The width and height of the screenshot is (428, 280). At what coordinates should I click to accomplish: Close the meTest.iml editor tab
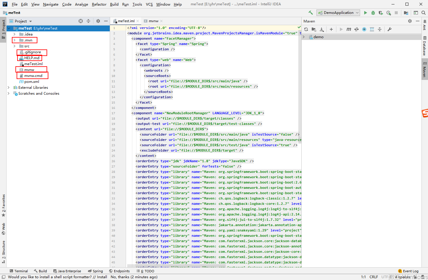pyautogui.click(x=138, y=21)
